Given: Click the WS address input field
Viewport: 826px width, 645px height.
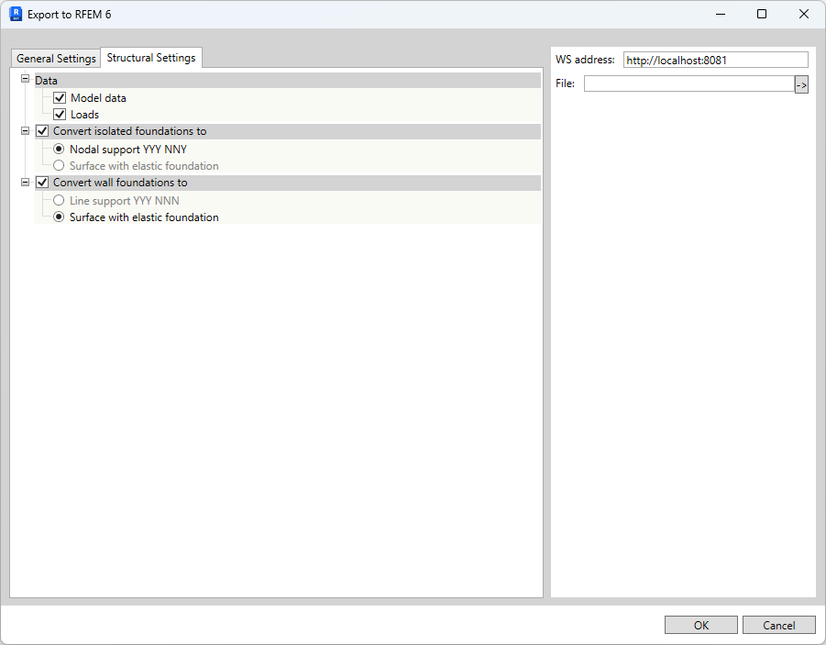Looking at the screenshot, I should click(715, 61).
